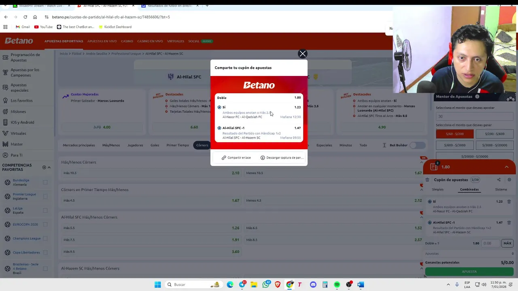Click the Doble stake input field

[490, 243]
